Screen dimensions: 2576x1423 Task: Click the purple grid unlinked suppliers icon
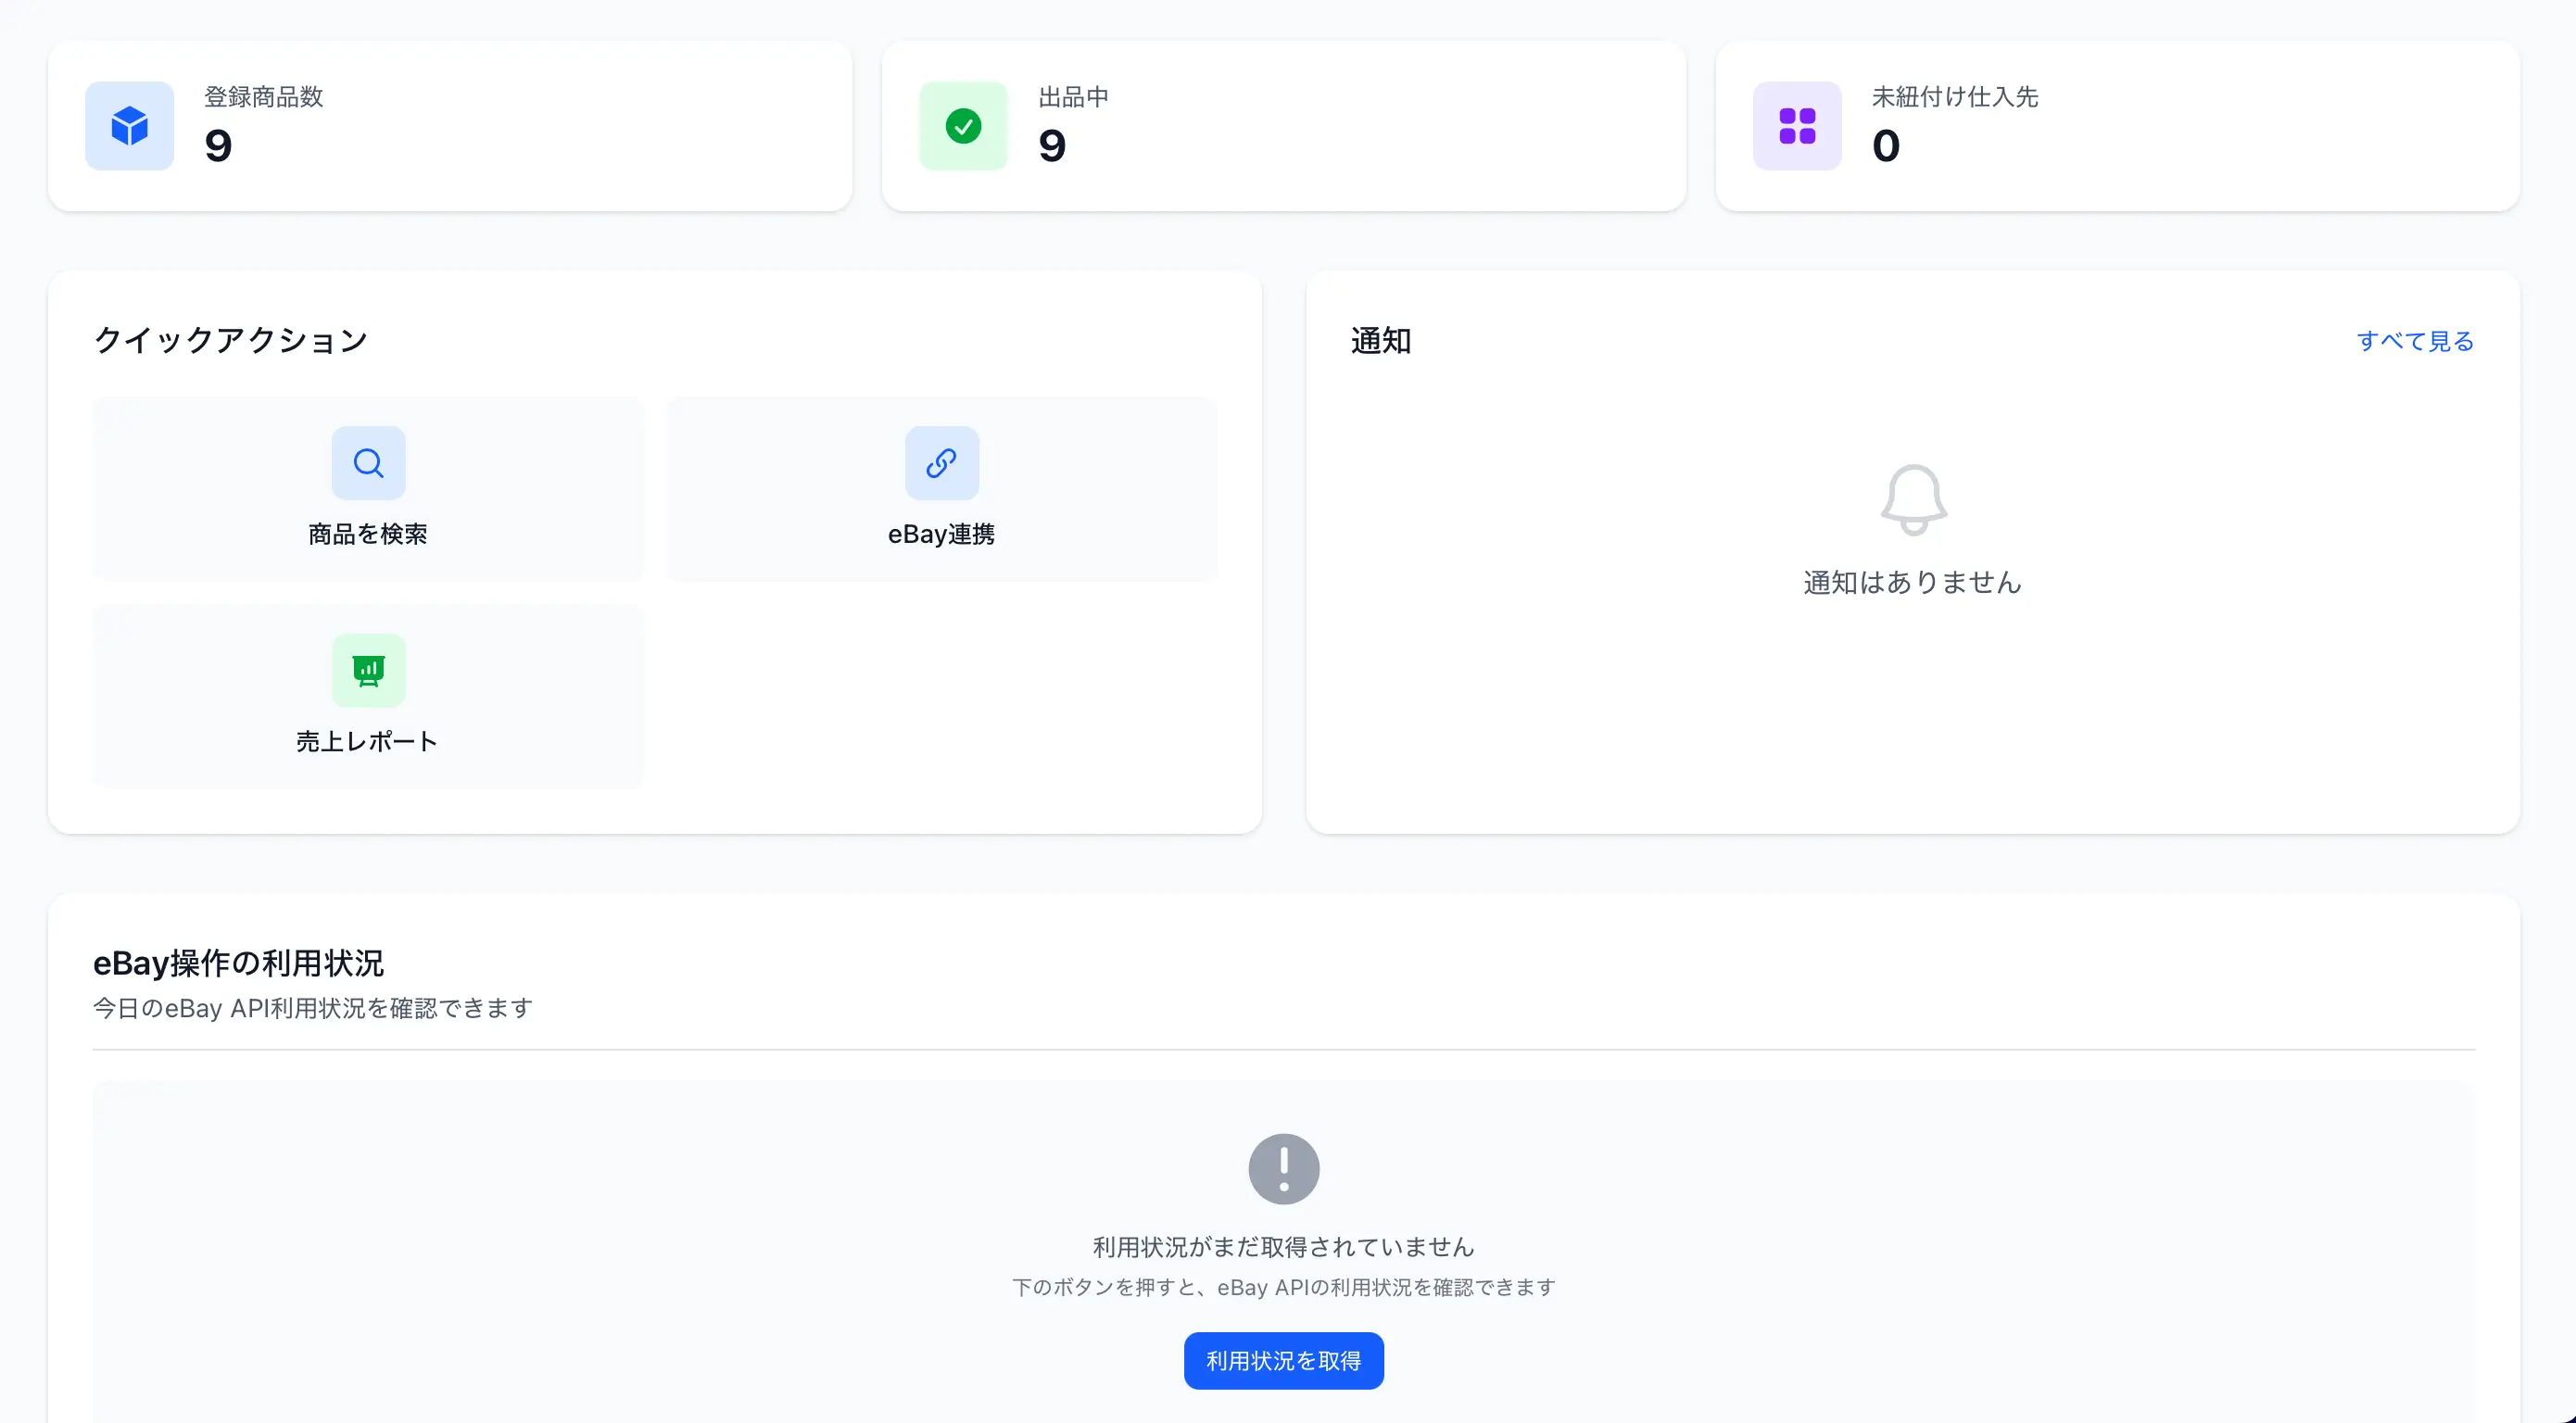point(1797,126)
